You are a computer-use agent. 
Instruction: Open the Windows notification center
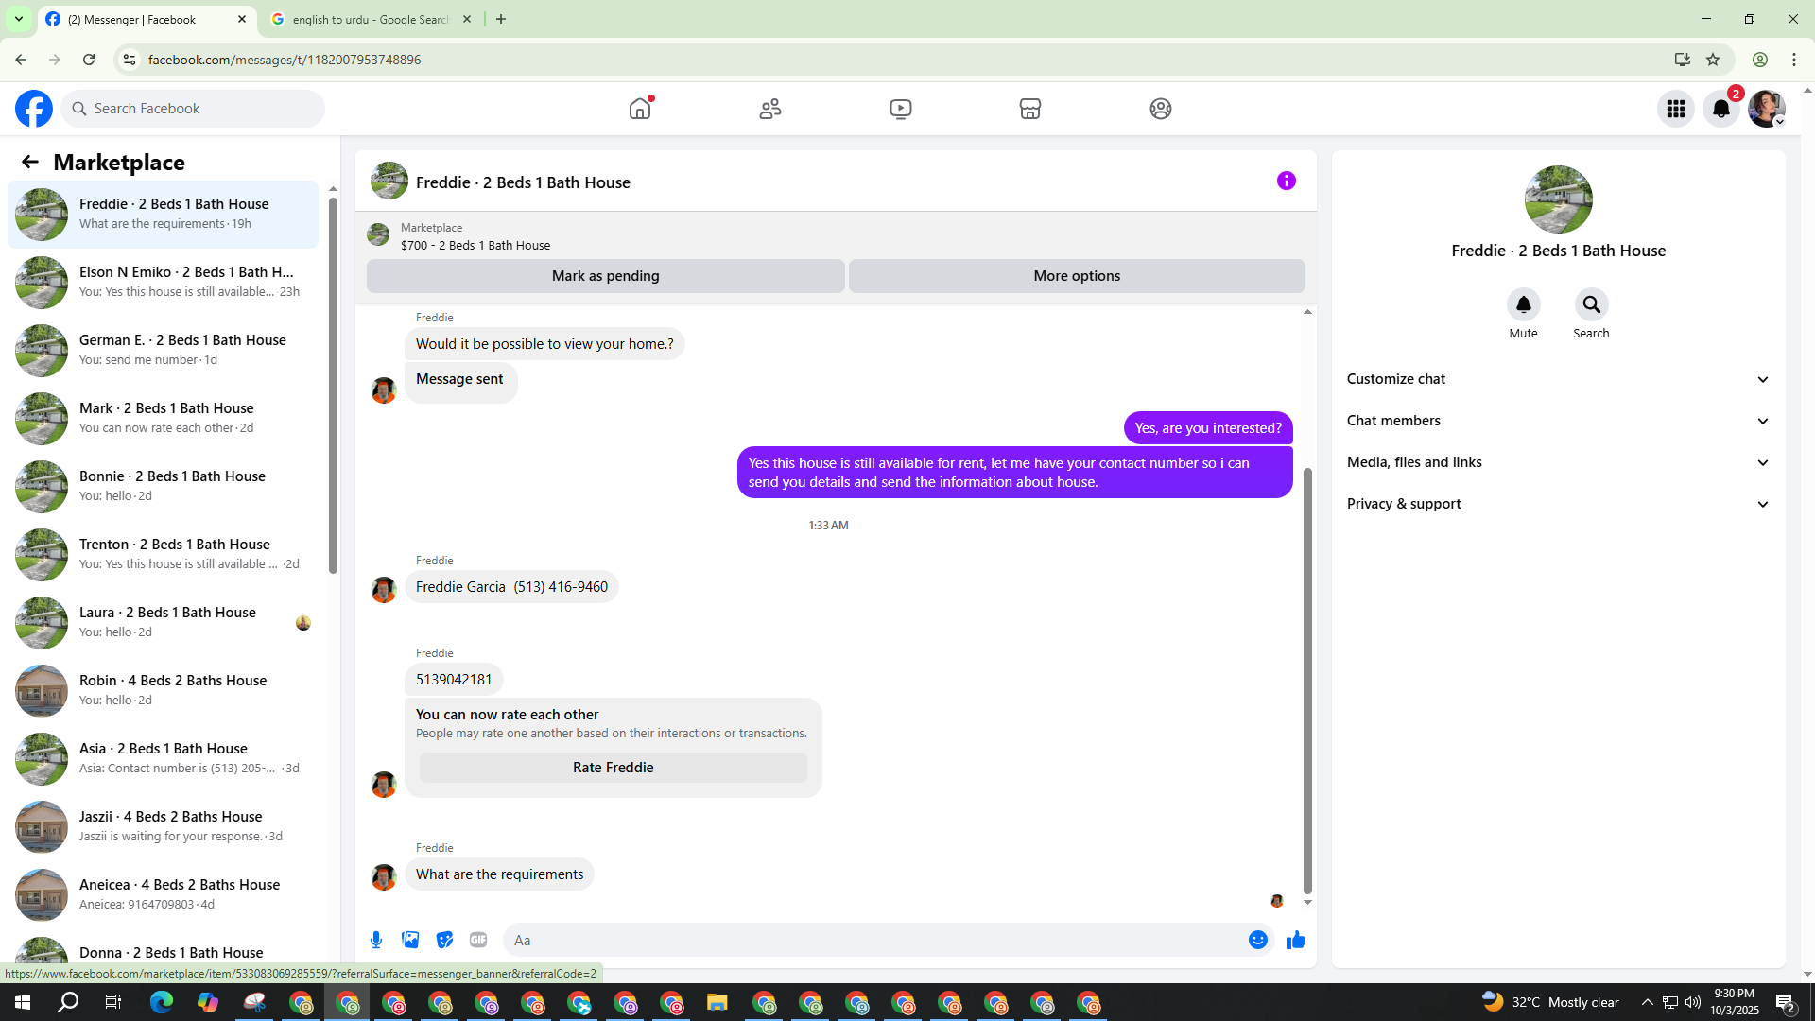pos(1786,1002)
